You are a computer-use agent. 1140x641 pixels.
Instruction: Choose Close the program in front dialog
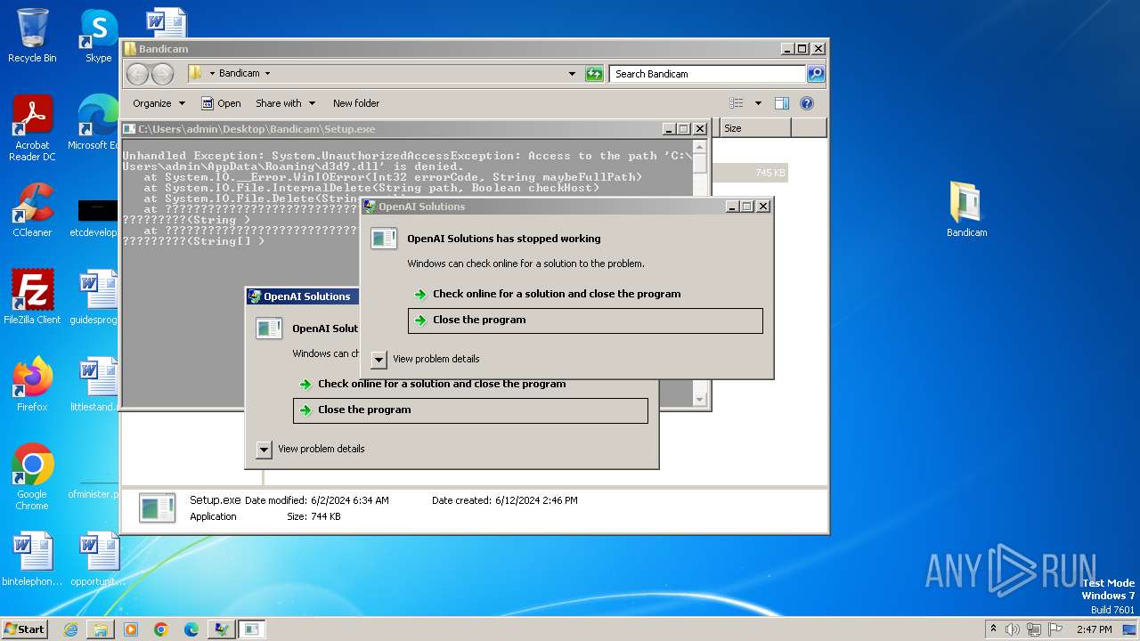(585, 320)
